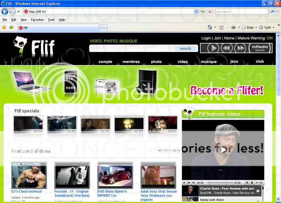Image resolution: width=281 pixels, height=203 pixels.
Task: Click the RSS feeds icon
Action: click(222, 28)
